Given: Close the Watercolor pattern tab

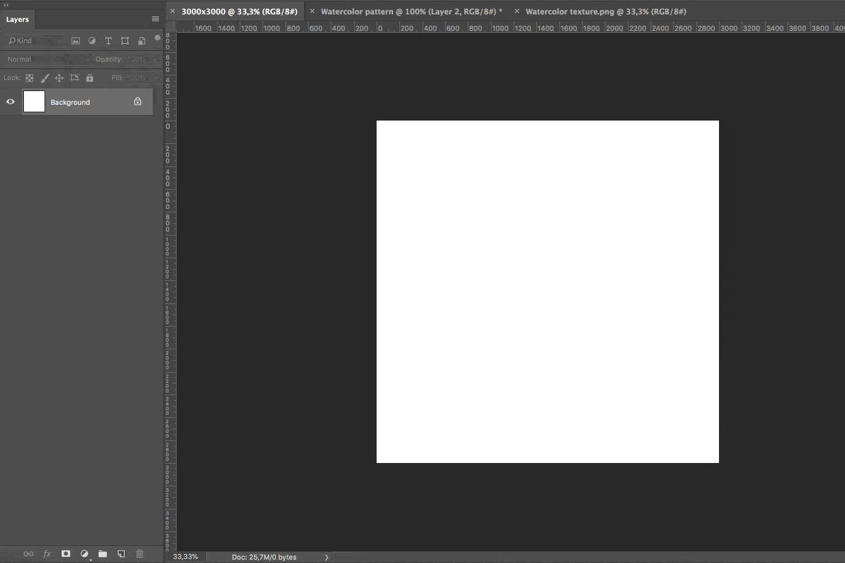Looking at the screenshot, I should coord(312,12).
